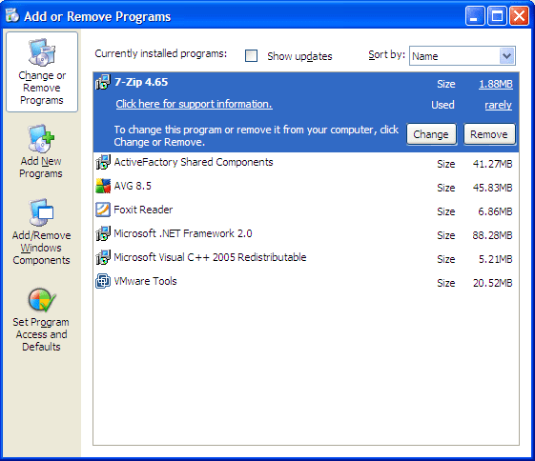Click the Microsoft .NET Framework 2.0 icon

pos(103,233)
